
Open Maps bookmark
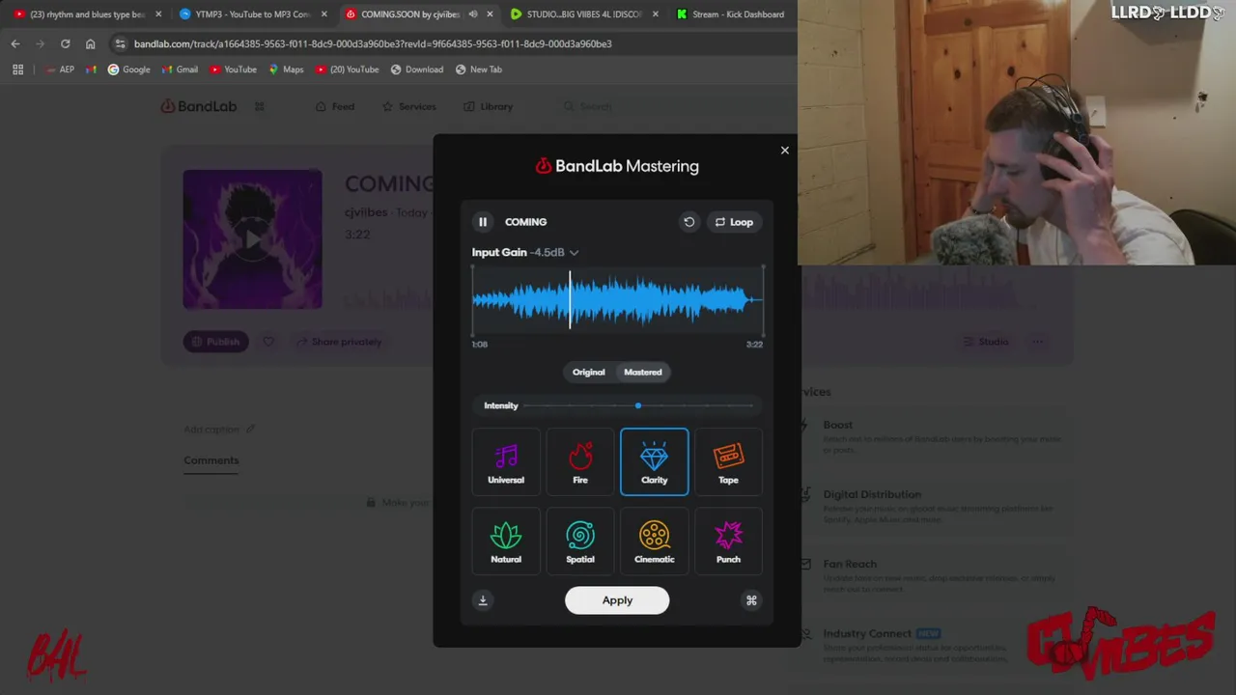[x=286, y=69]
